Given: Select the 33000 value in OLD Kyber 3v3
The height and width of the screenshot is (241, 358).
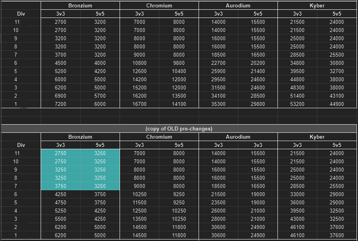Looking at the screenshot, I should pyautogui.click(x=298, y=194).
